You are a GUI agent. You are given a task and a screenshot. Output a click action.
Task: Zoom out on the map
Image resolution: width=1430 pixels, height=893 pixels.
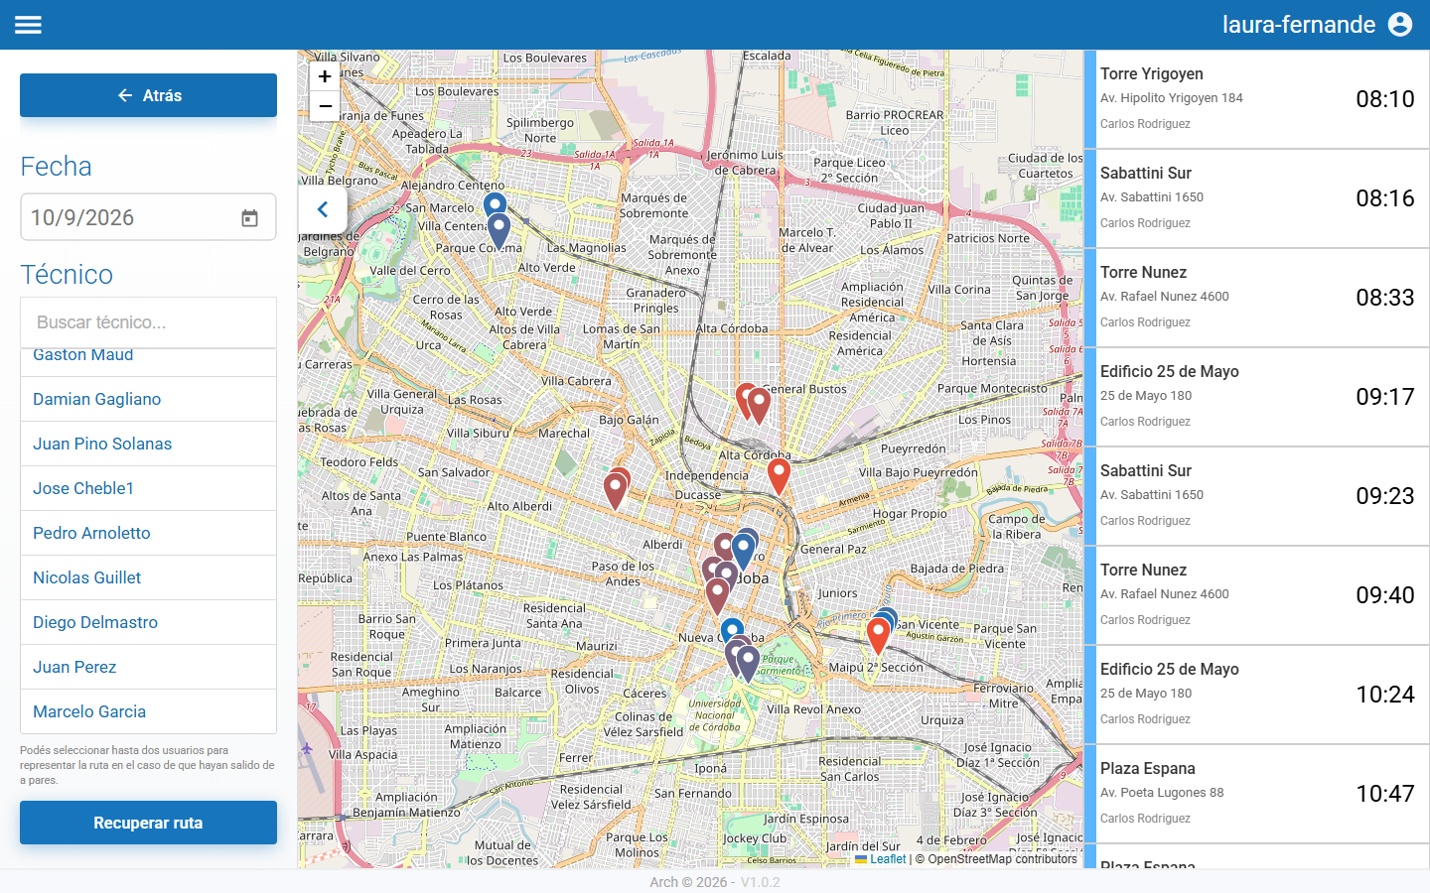coord(325,106)
